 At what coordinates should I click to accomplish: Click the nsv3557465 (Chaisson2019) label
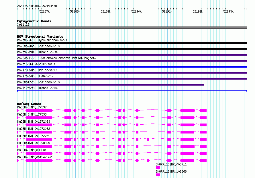[39, 46]
